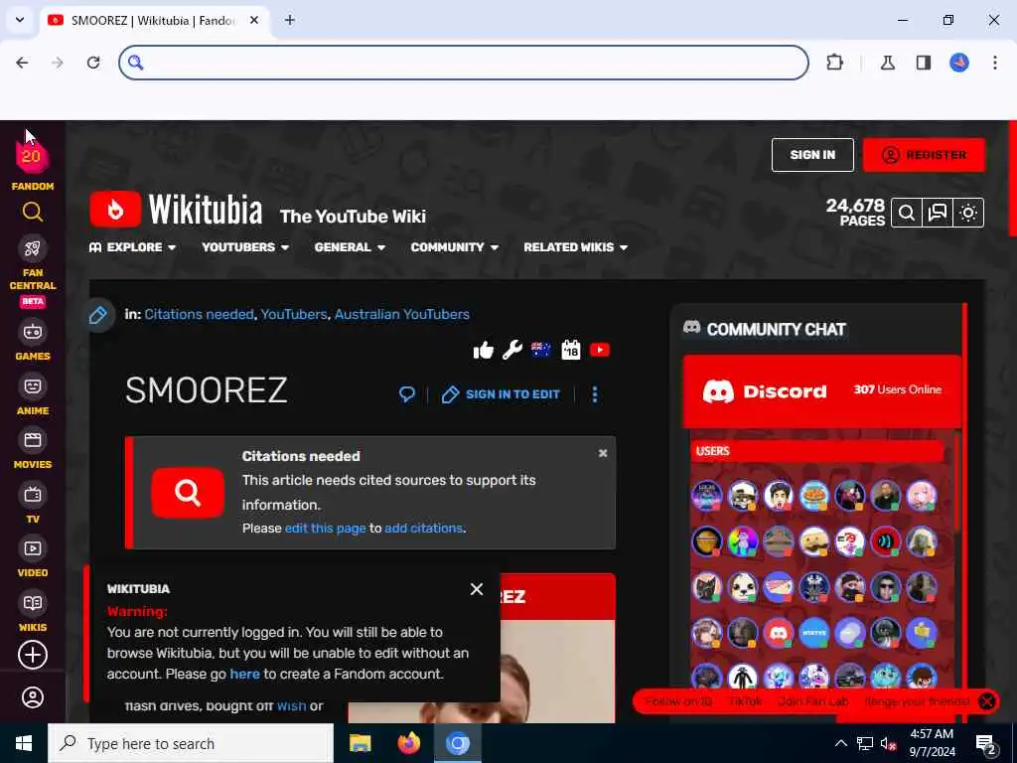1017x763 pixels.
Task: Open the tab search dropdown arrow
Action: tap(20, 20)
